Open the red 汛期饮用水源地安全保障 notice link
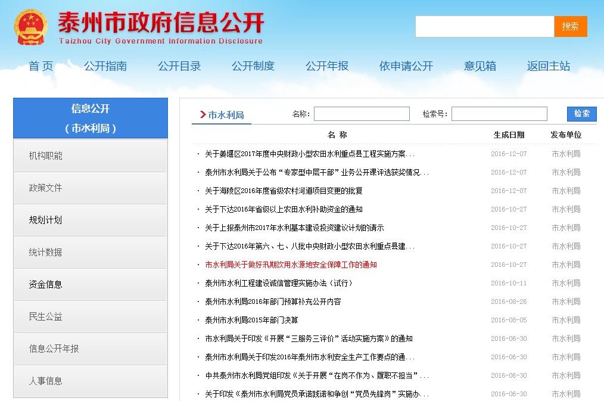 291,265
